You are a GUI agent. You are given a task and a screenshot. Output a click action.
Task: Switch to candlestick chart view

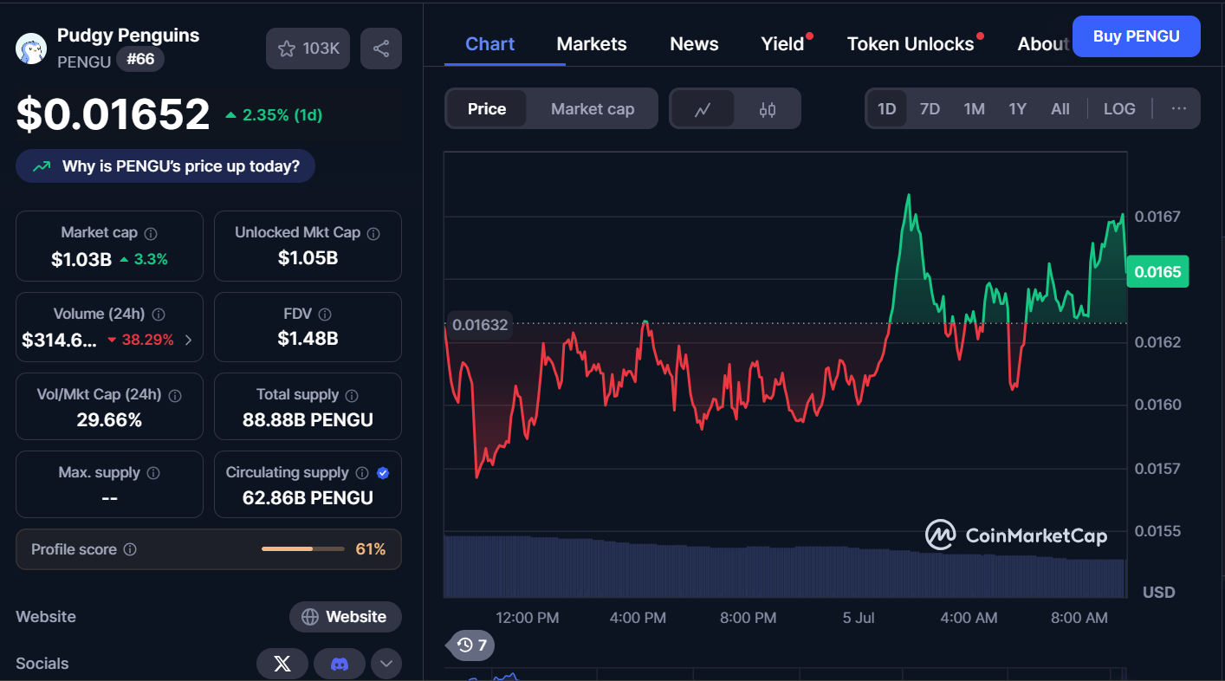click(768, 109)
